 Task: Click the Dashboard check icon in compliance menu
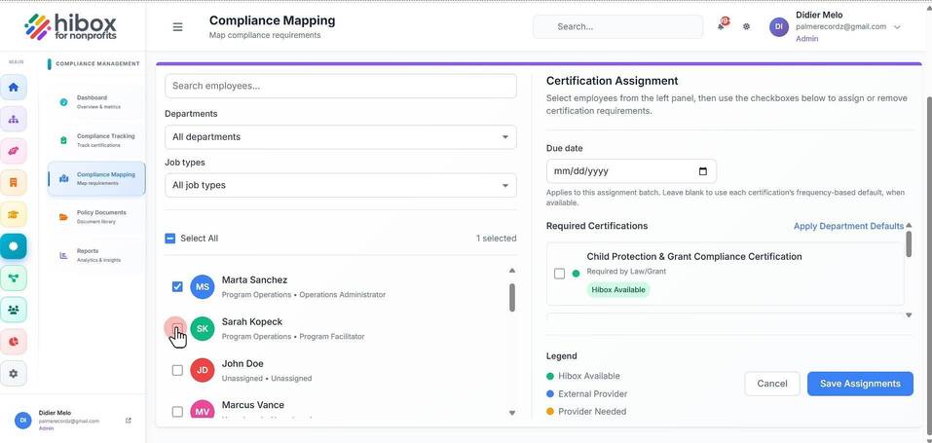63,102
